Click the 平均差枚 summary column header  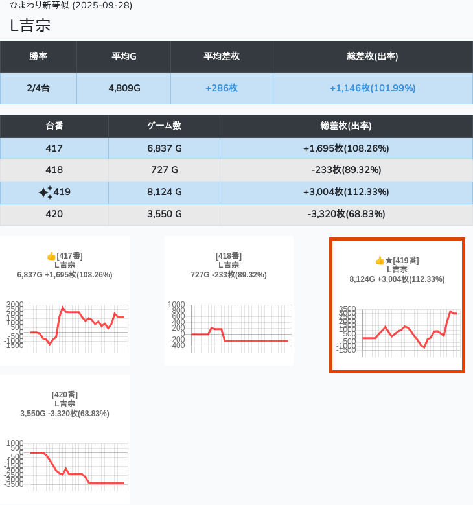pos(222,56)
